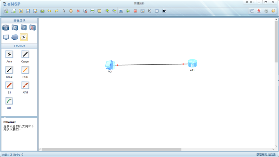The image size is (279, 157).
Task: Click the new exam topology icon
Action: pyautogui.click(x=14, y=11)
